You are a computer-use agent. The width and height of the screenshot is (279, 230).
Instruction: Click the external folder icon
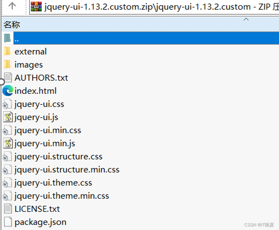7,51
